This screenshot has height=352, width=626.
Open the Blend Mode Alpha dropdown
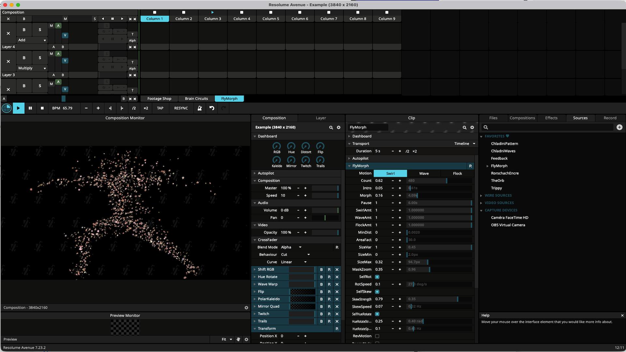tap(291, 247)
